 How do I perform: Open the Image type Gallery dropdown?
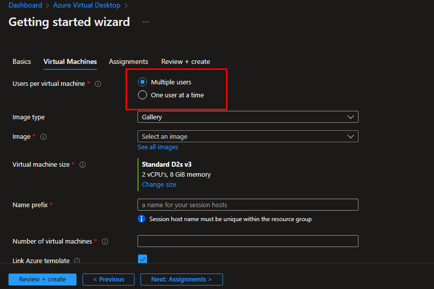click(247, 117)
